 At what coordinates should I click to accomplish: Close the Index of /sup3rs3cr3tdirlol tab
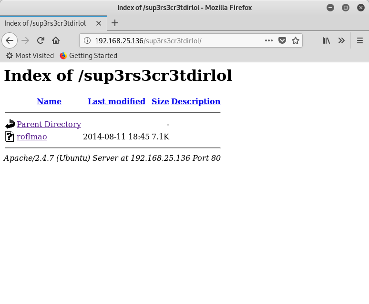(99, 23)
